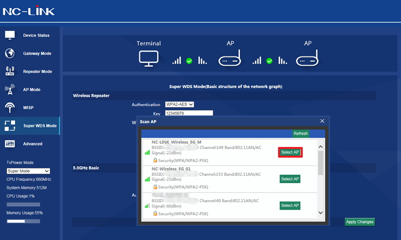Refresh the Scan AP list
The image size is (401, 240).
coord(301,134)
